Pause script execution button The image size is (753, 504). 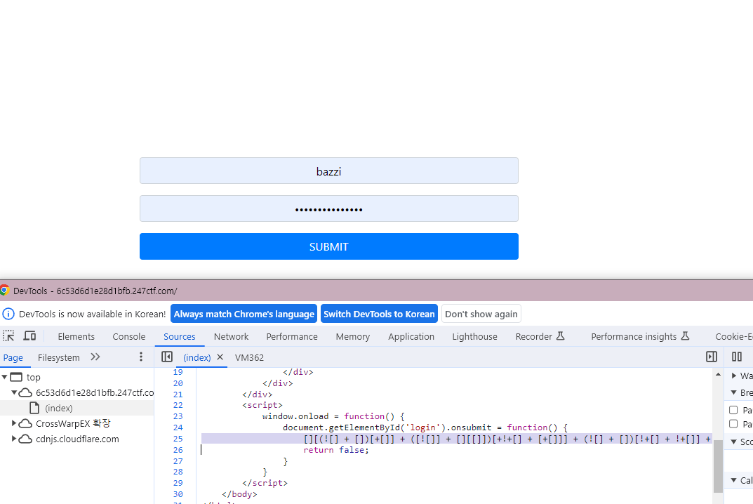(737, 357)
